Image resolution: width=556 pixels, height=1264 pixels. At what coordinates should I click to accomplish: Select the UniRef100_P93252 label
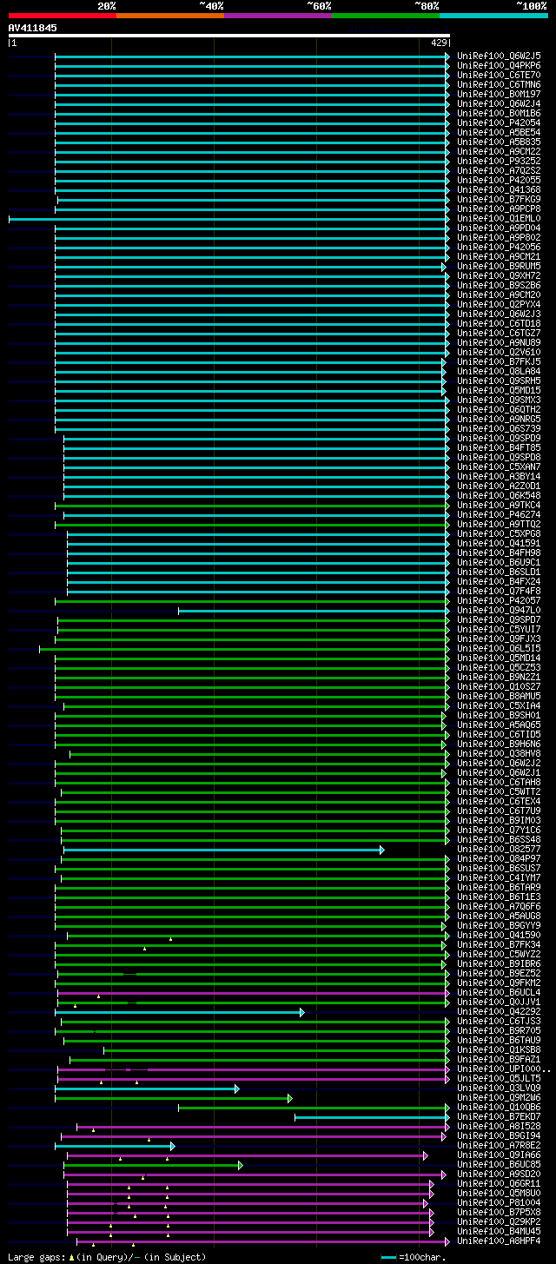(499, 161)
